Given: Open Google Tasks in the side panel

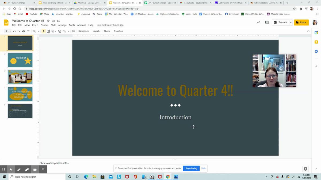Looking at the screenshot, I should coord(316,51).
